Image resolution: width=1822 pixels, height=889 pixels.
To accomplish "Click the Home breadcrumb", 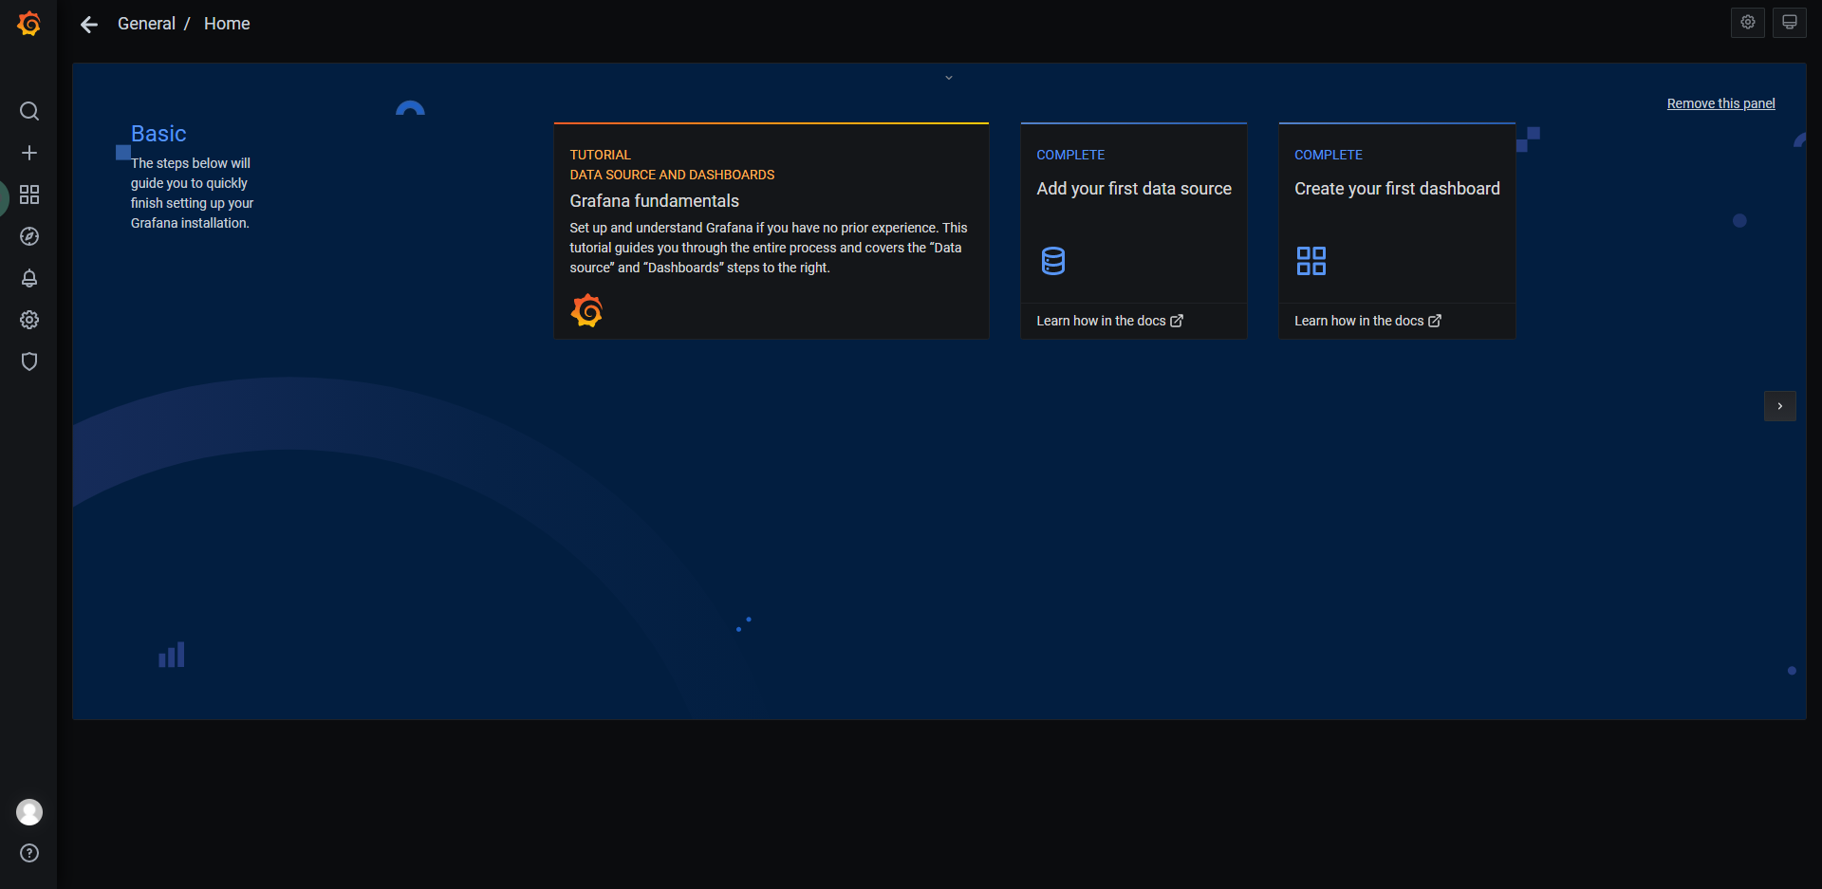I will [x=227, y=24].
